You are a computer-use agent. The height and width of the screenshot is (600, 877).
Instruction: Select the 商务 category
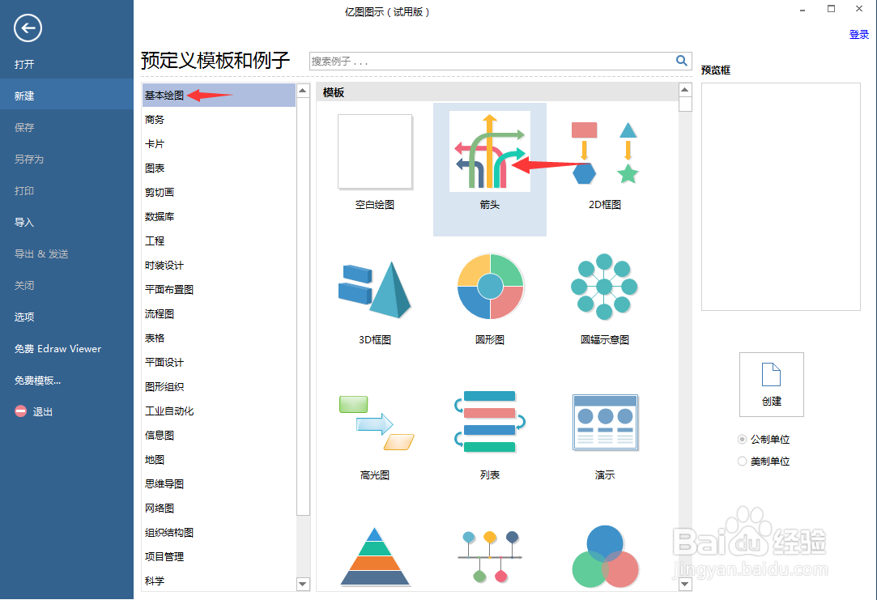(155, 120)
